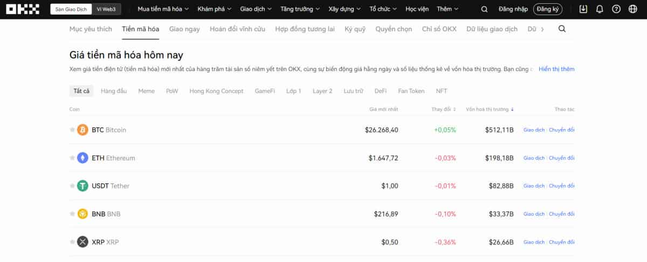Click the search icon beside category tabs
Viewport: 647px width, 262px height.
pyautogui.click(x=562, y=29)
